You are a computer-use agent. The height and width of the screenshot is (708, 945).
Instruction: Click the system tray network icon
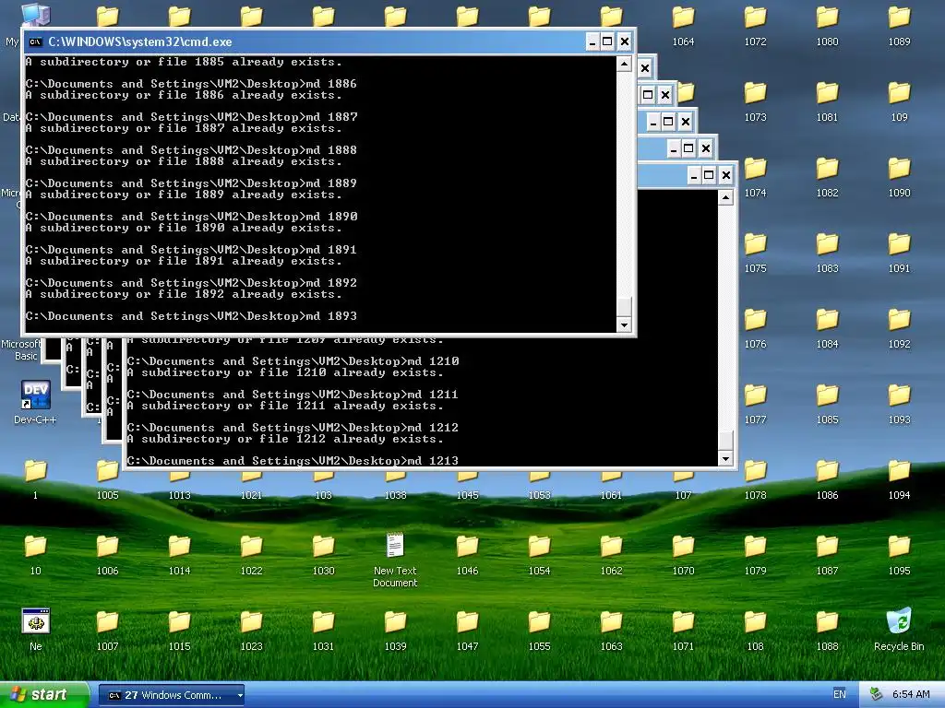point(876,694)
